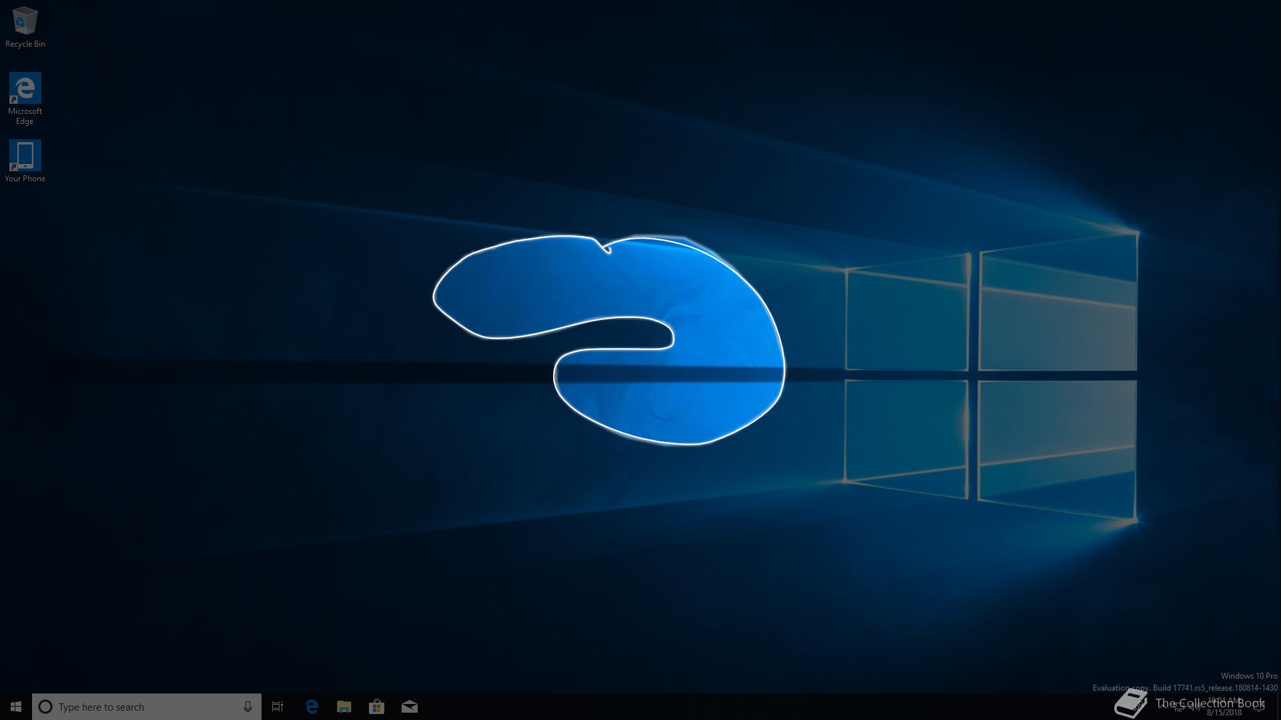Open the taskbar clock showing 8/15/2018

click(x=1224, y=707)
